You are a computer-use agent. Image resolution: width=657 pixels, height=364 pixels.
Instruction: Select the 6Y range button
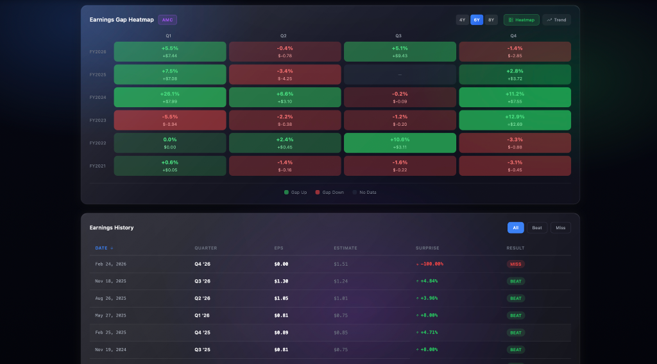pyautogui.click(x=477, y=20)
